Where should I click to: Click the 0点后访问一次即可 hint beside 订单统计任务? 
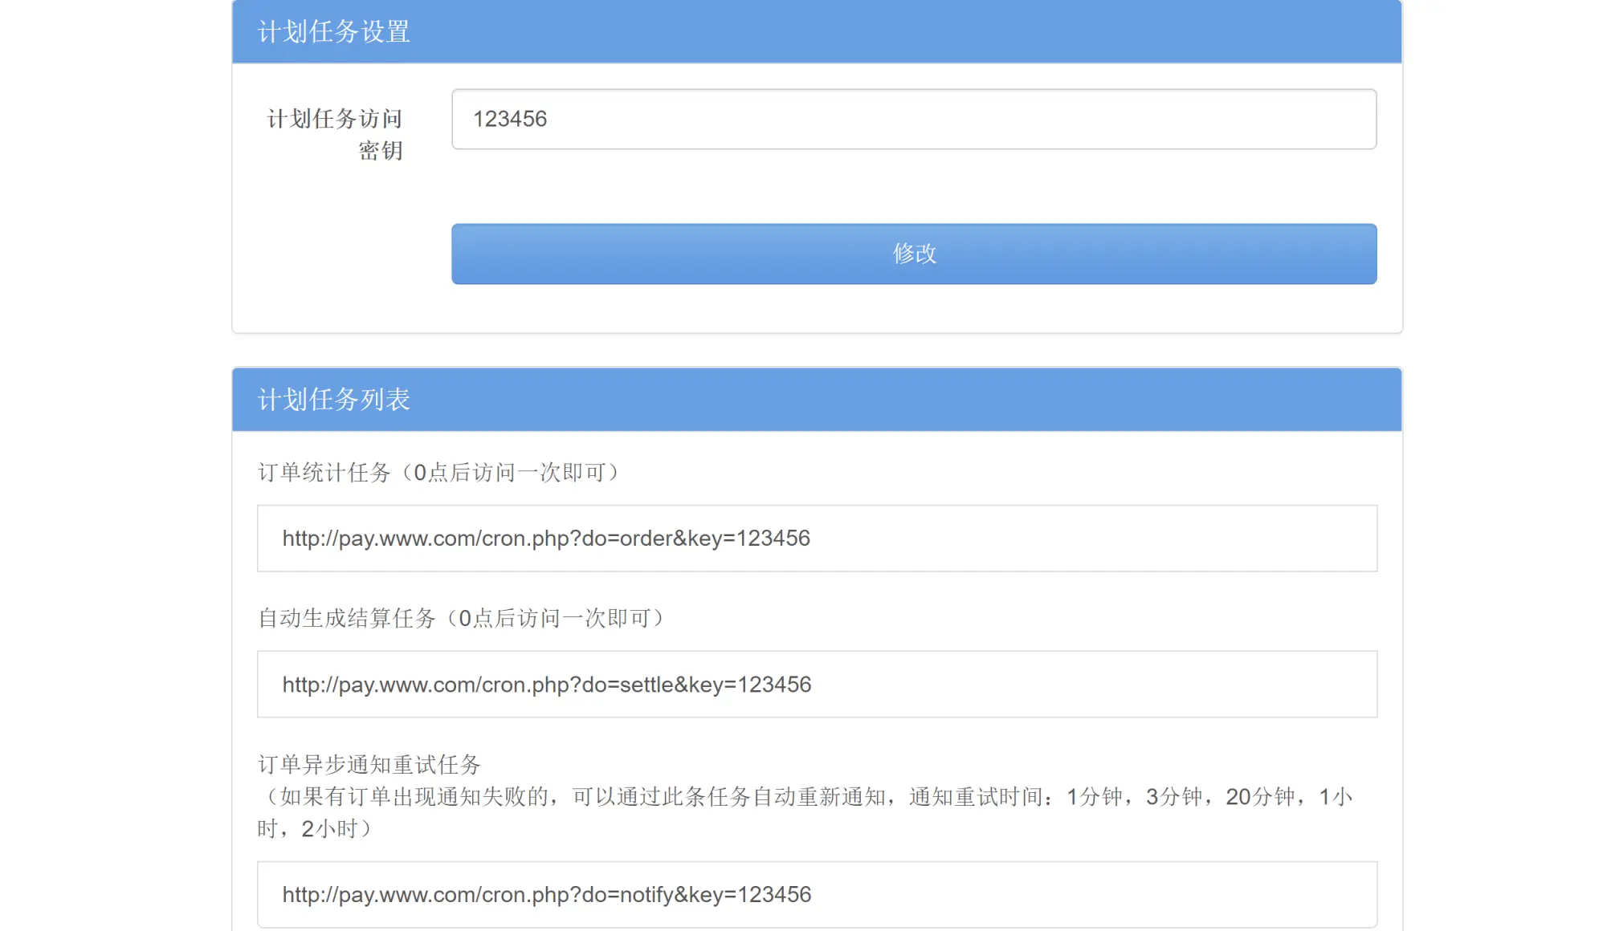[514, 473]
